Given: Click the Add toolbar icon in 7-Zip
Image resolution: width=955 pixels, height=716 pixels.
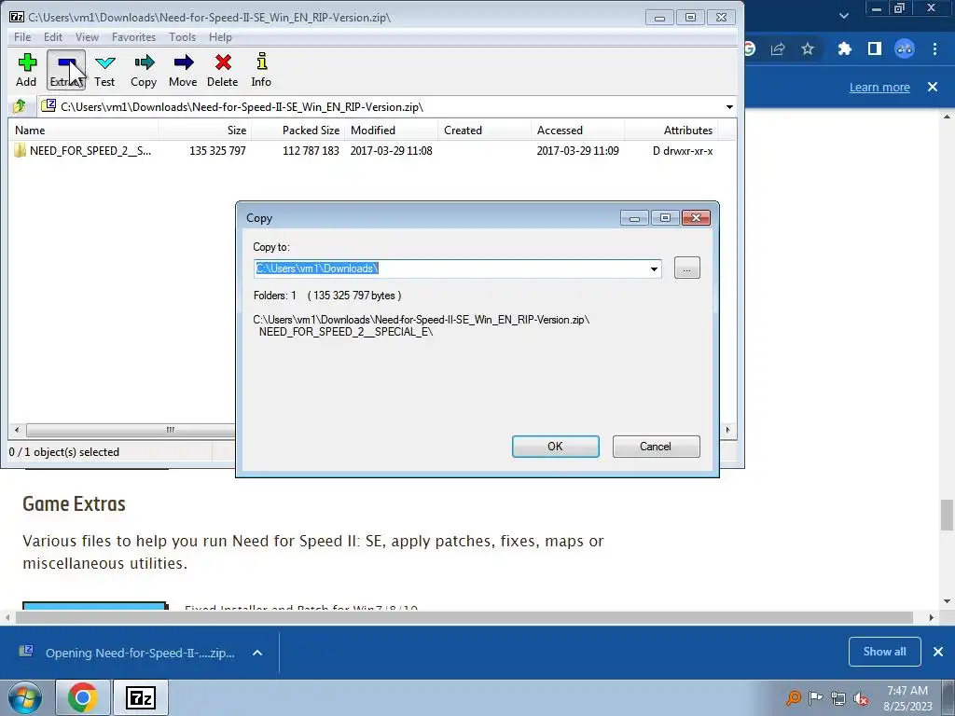Looking at the screenshot, I should click(26, 70).
